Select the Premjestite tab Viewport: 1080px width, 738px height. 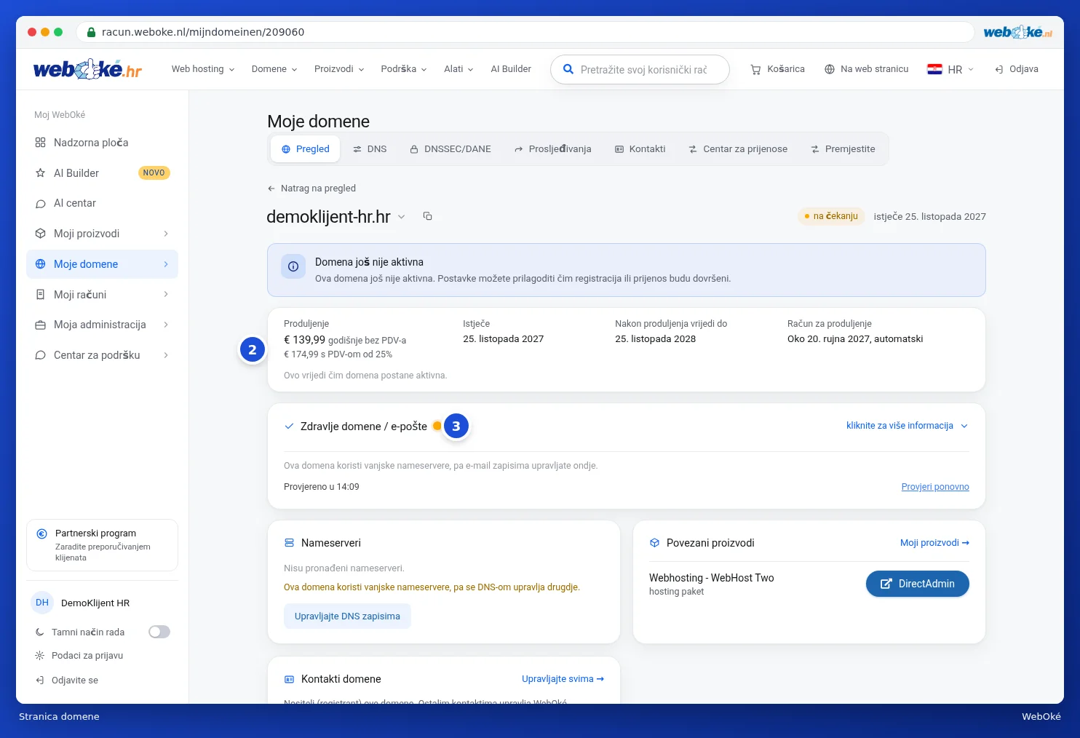click(x=843, y=149)
